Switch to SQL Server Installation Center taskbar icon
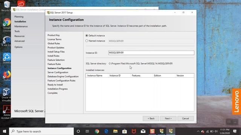 point(162,131)
